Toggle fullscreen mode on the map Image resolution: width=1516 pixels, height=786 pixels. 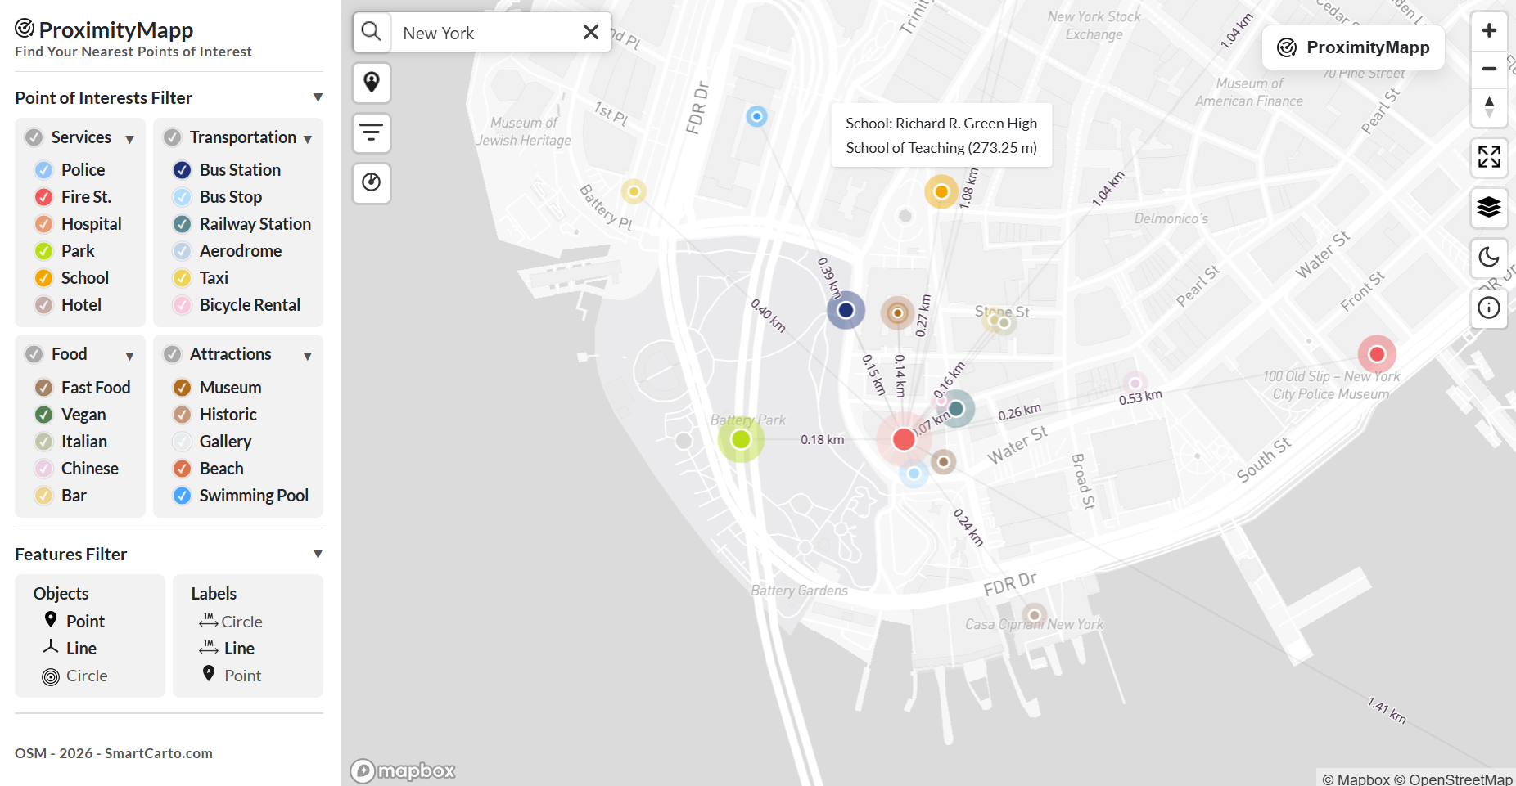pos(1489,157)
